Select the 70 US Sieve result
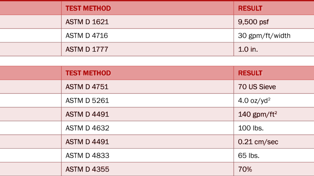Viewport: 314px width, 176px height. coord(257,87)
